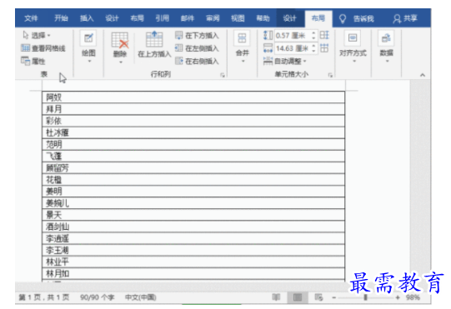This screenshot has width=451, height=309.
Task: Click the table cell 林月如
Action: 193,273
